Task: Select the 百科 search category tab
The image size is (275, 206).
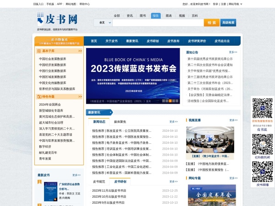Action: [x=195, y=16]
